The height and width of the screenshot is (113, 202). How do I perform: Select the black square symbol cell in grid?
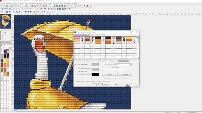coord(124,40)
